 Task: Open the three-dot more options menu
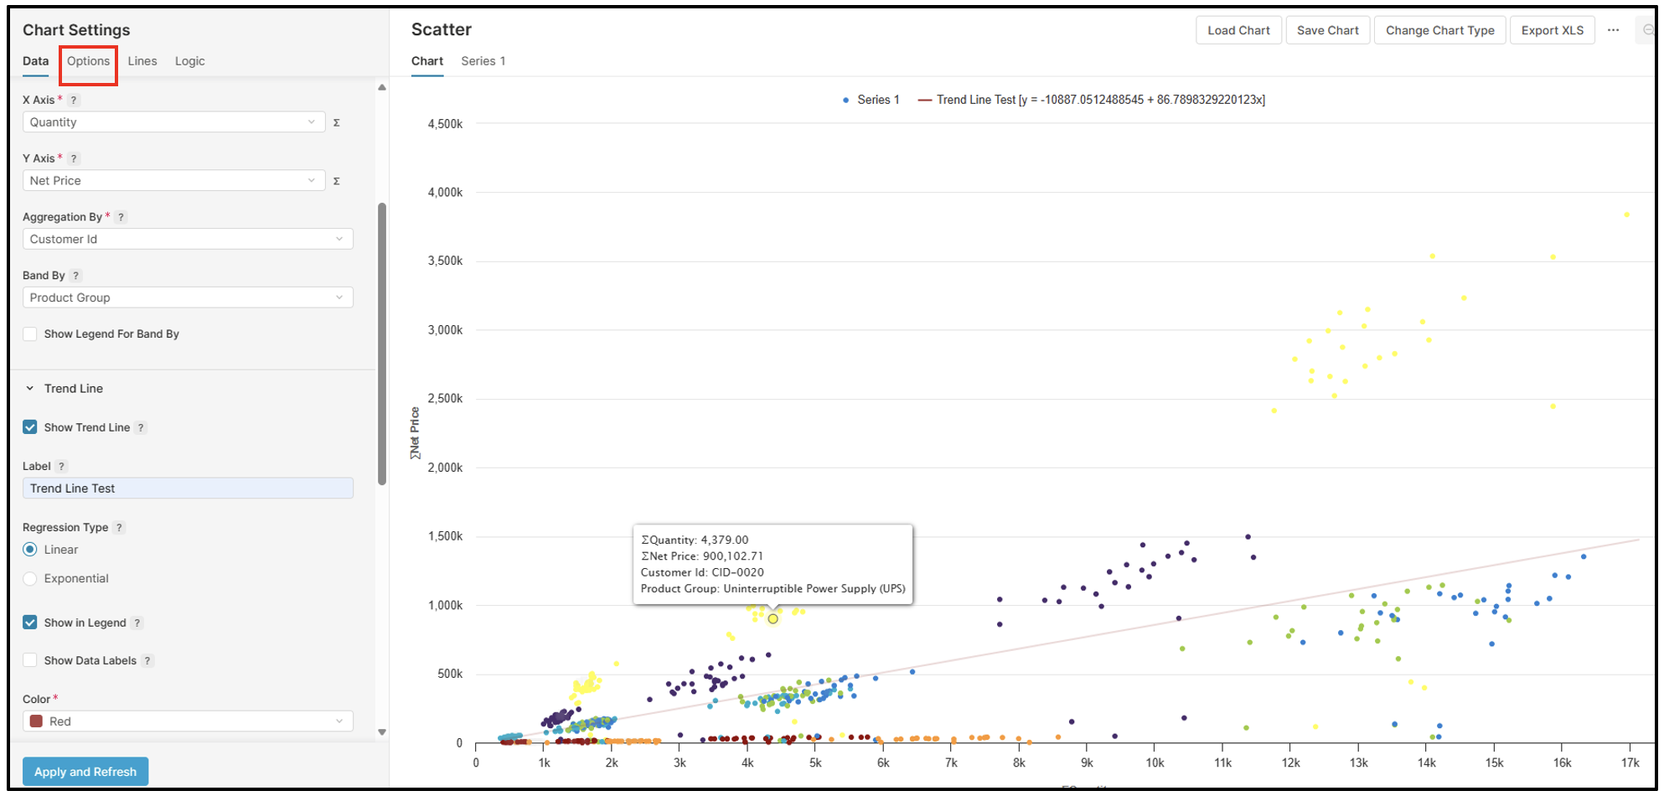pyautogui.click(x=1613, y=30)
